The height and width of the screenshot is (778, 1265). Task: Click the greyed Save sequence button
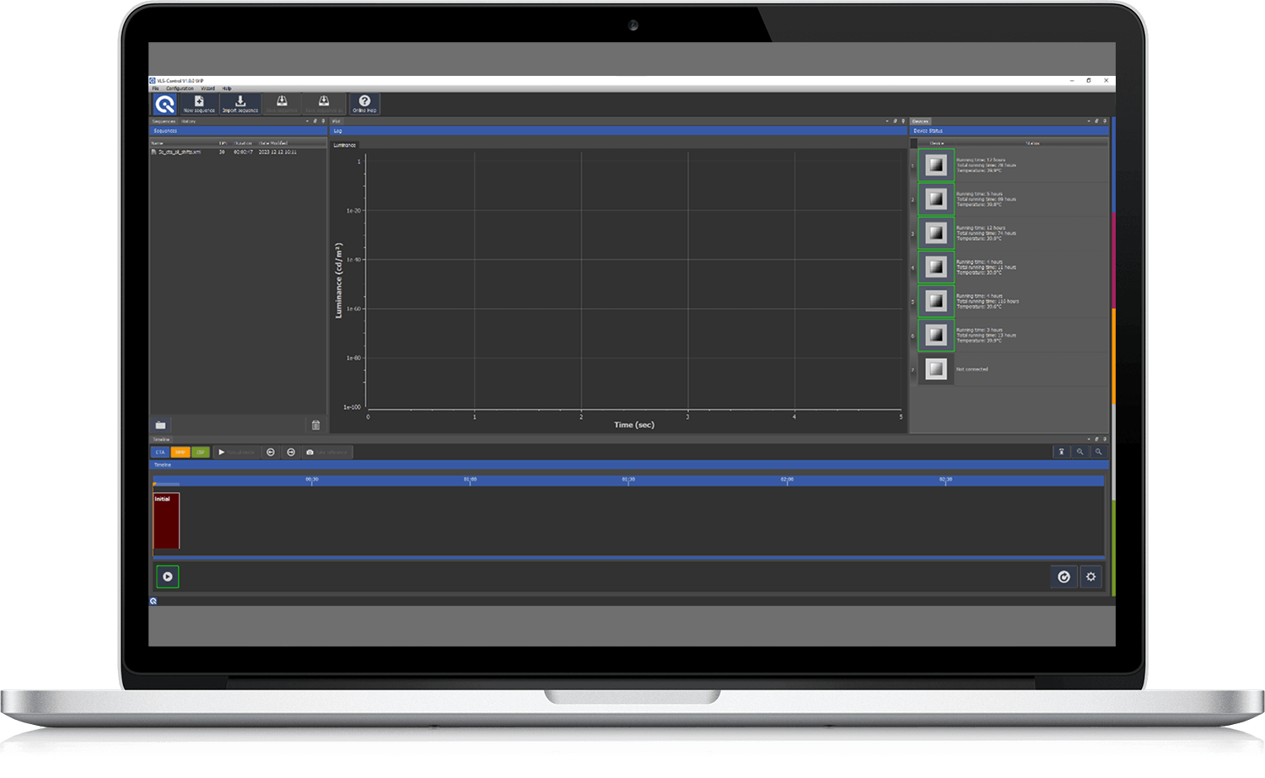[x=282, y=104]
